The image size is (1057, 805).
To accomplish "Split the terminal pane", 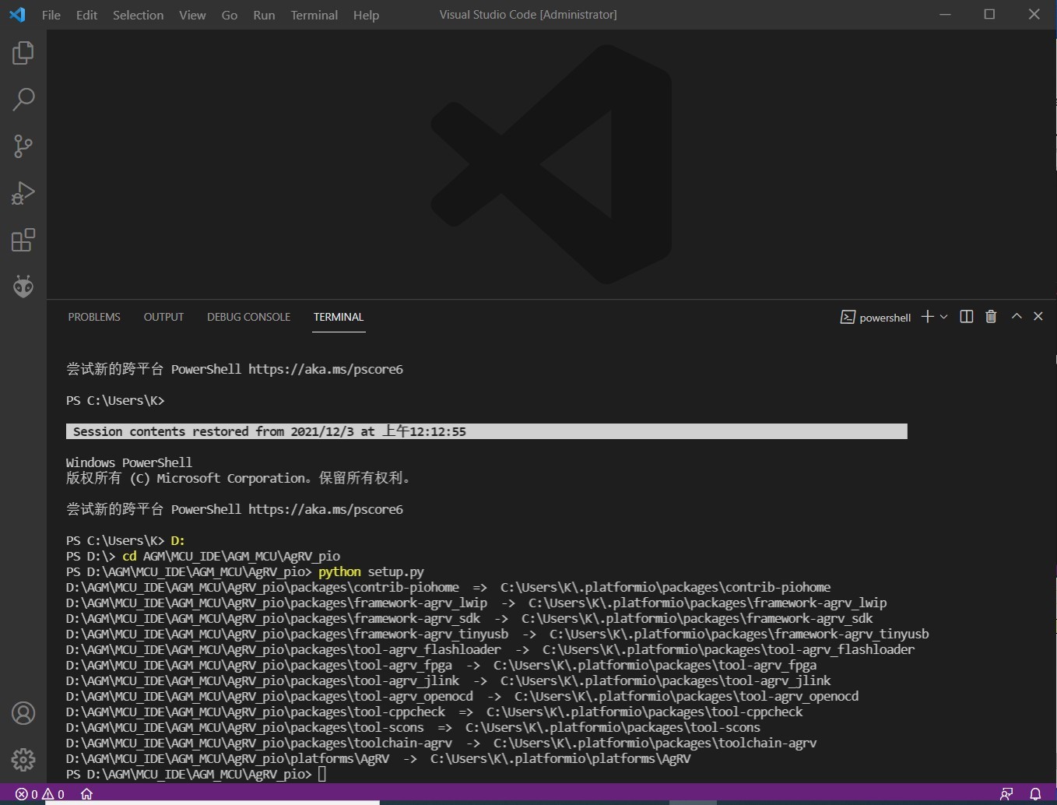I will [x=967, y=317].
